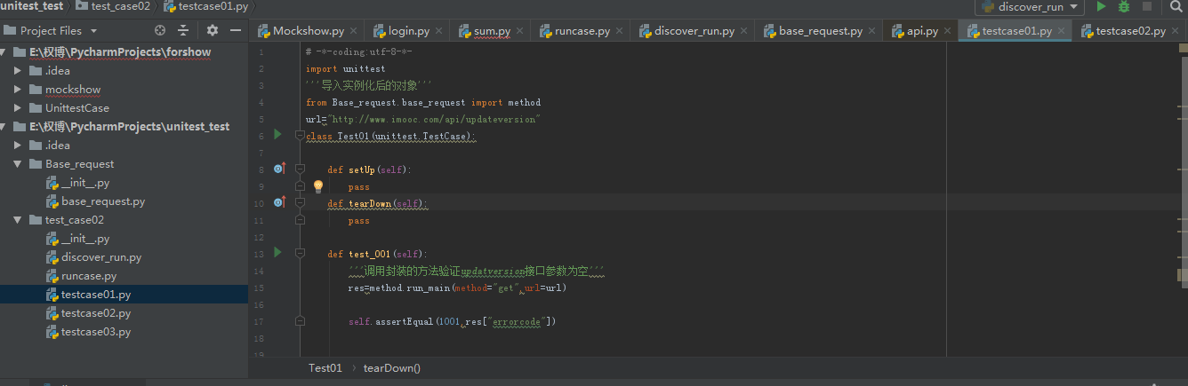This screenshot has height=386, width=1188.
Task: Select the .idea folder under forshow
Action: [x=58, y=71]
